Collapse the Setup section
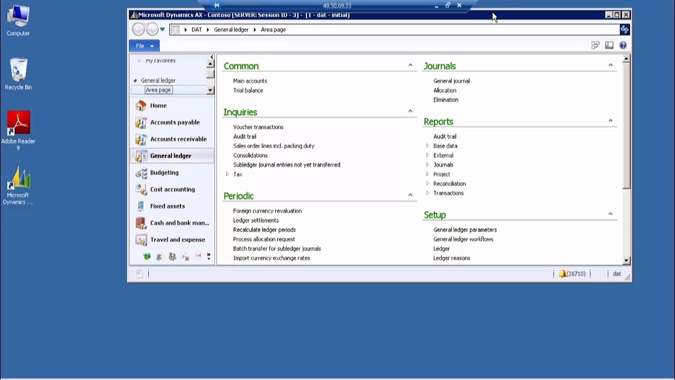Viewport: 675px width, 380px height. 611,214
